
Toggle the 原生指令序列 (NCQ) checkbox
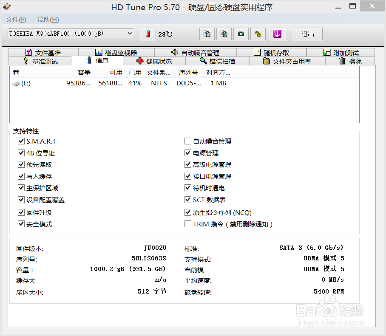[x=188, y=212]
